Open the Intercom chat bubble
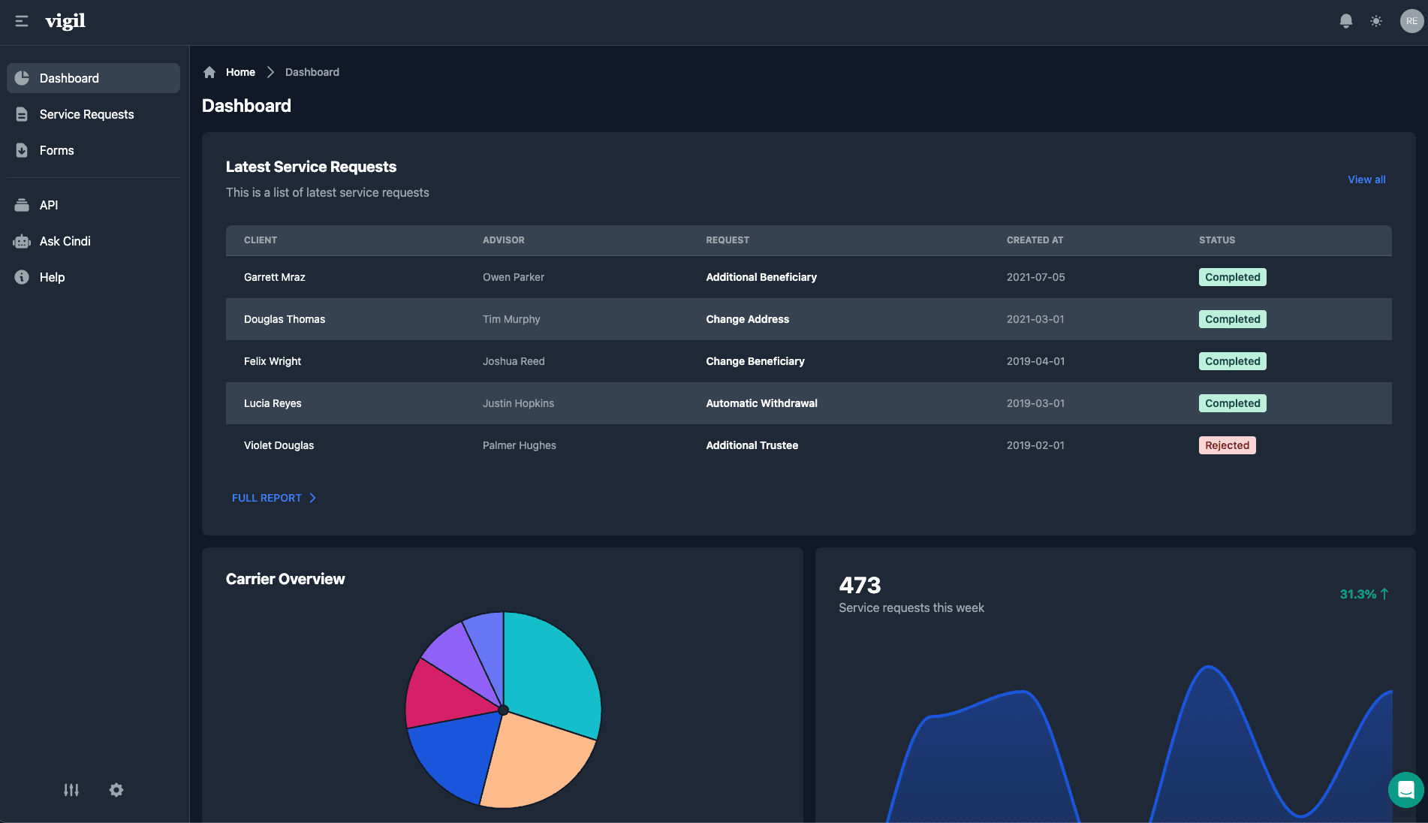Screen dimensions: 1428x823 point(1405,790)
